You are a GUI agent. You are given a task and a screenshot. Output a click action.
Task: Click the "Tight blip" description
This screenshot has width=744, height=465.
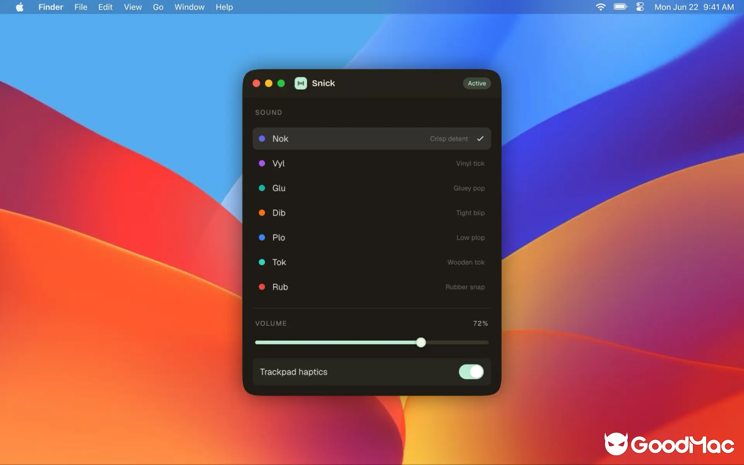(470, 213)
